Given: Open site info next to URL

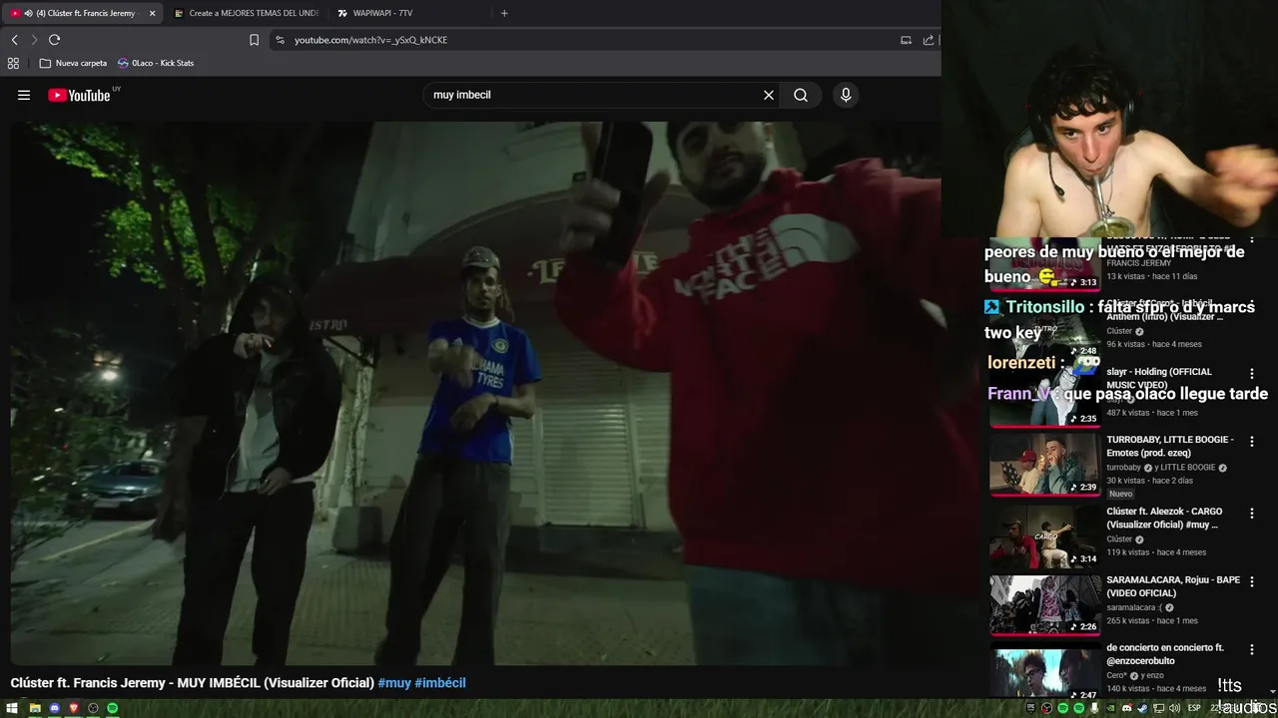Looking at the screenshot, I should point(280,40).
